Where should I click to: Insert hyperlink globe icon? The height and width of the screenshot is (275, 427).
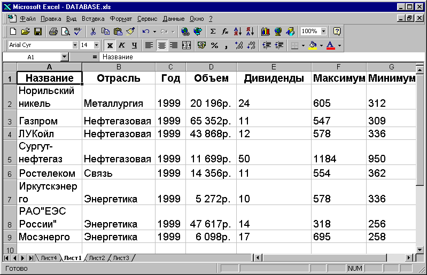185,32
